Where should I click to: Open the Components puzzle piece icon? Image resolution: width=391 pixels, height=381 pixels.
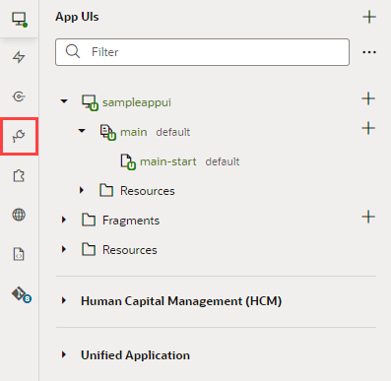coord(19,175)
